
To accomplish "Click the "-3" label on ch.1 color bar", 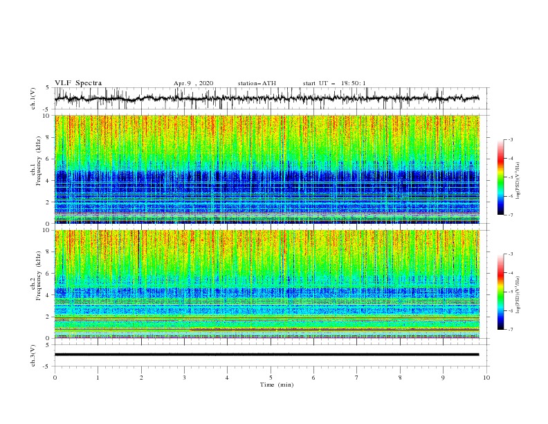I will [x=511, y=139].
